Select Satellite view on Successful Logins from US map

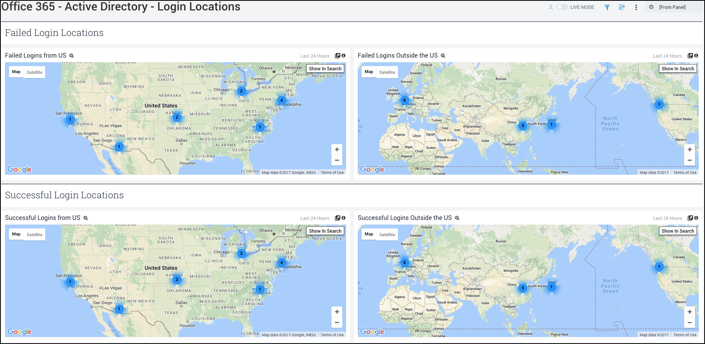(x=34, y=235)
